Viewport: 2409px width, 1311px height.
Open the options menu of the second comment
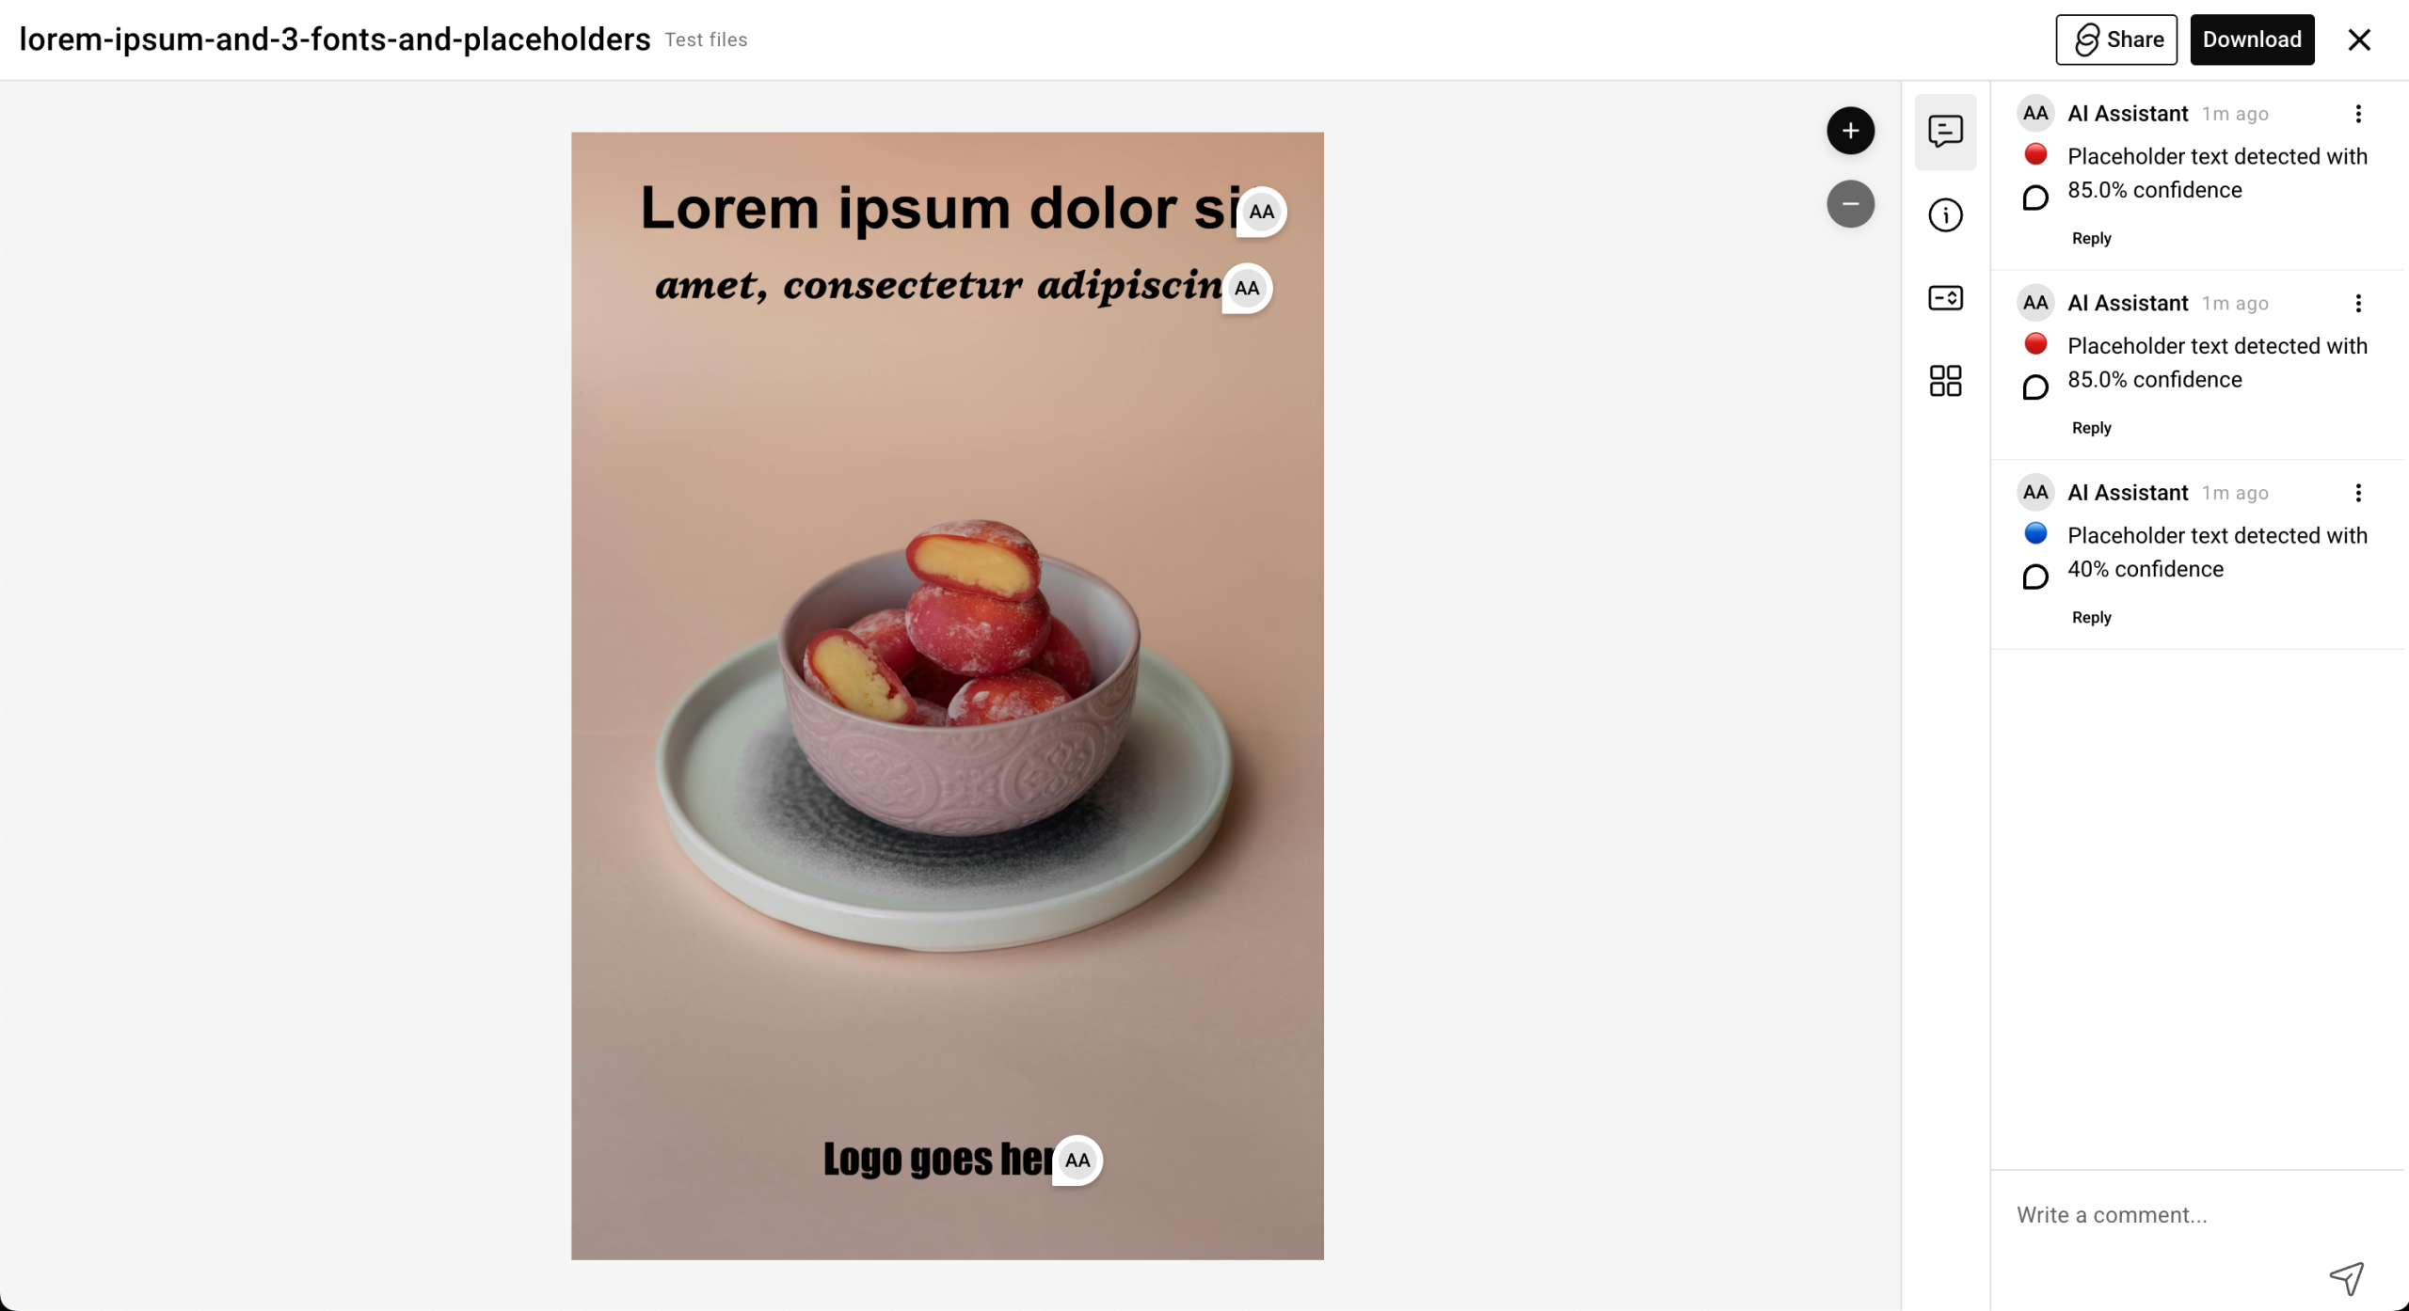[x=2358, y=304]
